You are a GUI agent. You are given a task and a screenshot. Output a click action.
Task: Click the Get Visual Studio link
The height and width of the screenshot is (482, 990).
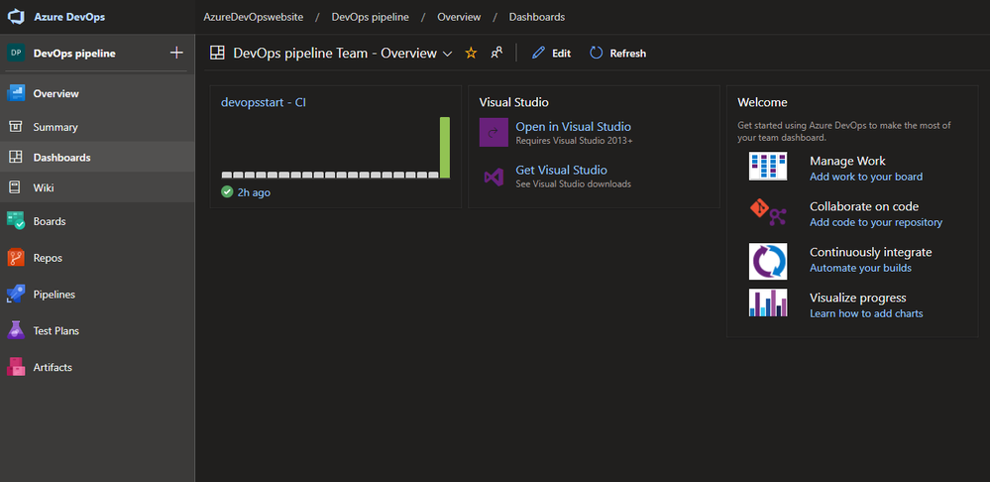click(x=561, y=170)
